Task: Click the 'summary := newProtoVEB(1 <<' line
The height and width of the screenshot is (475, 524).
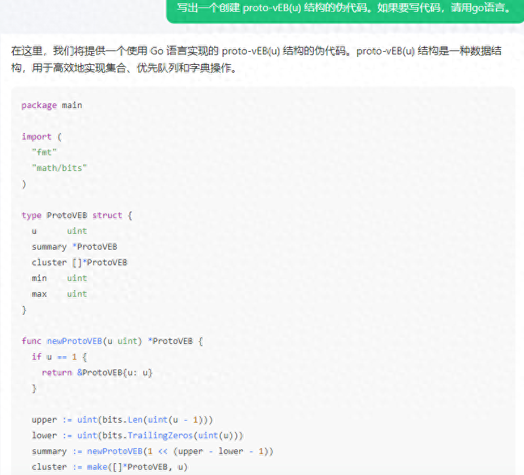Action: click(153, 451)
